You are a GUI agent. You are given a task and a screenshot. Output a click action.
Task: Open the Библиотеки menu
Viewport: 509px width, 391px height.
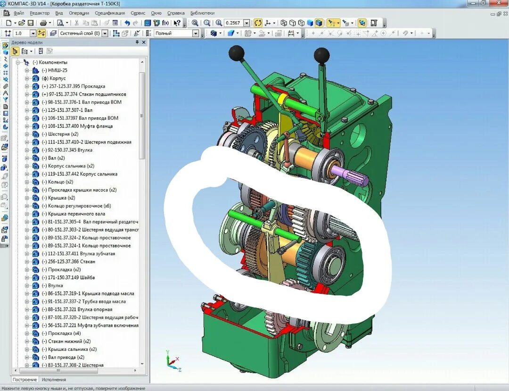[203, 13]
